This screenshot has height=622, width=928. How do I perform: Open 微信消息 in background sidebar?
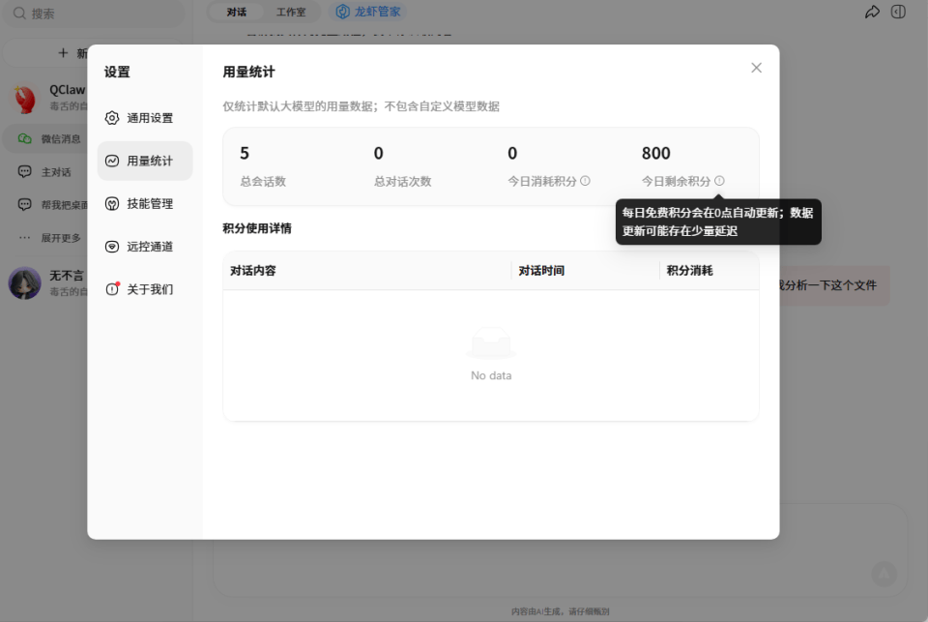pyautogui.click(x=46, y=138)
